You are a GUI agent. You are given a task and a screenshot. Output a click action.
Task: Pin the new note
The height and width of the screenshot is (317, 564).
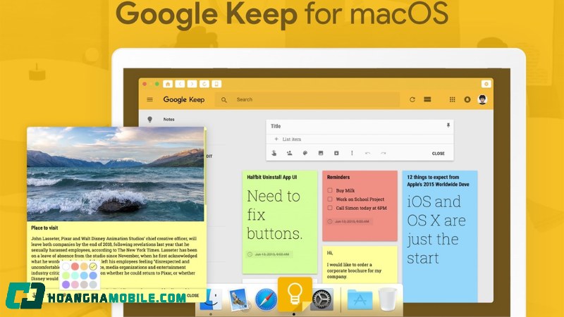pos(448,125)
